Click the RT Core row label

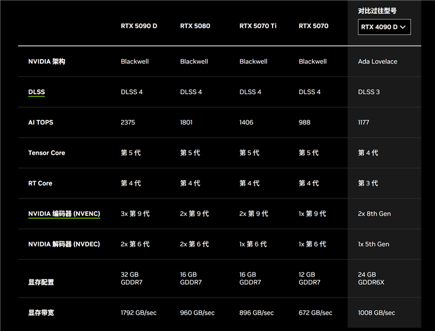pos(40,183)
